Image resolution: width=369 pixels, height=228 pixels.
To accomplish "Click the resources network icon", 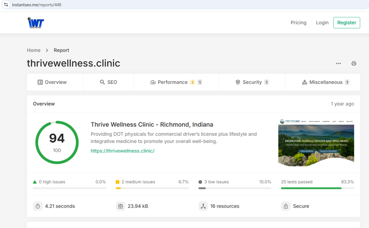I will click(x=203, y=206).
